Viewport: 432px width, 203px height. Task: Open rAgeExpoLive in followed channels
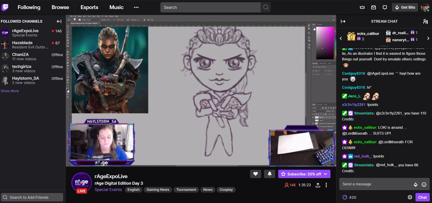tap(32, 33)
